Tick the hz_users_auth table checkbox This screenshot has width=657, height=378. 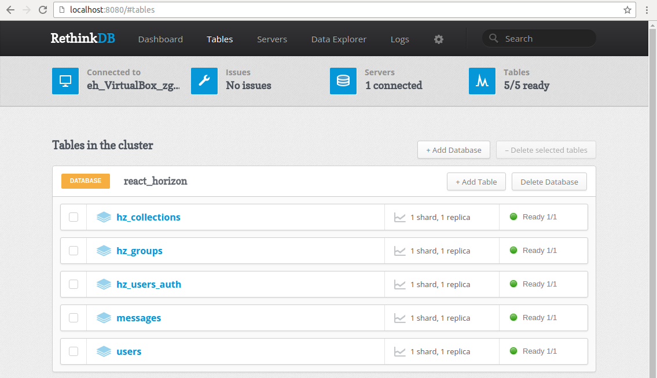[74, 284]
